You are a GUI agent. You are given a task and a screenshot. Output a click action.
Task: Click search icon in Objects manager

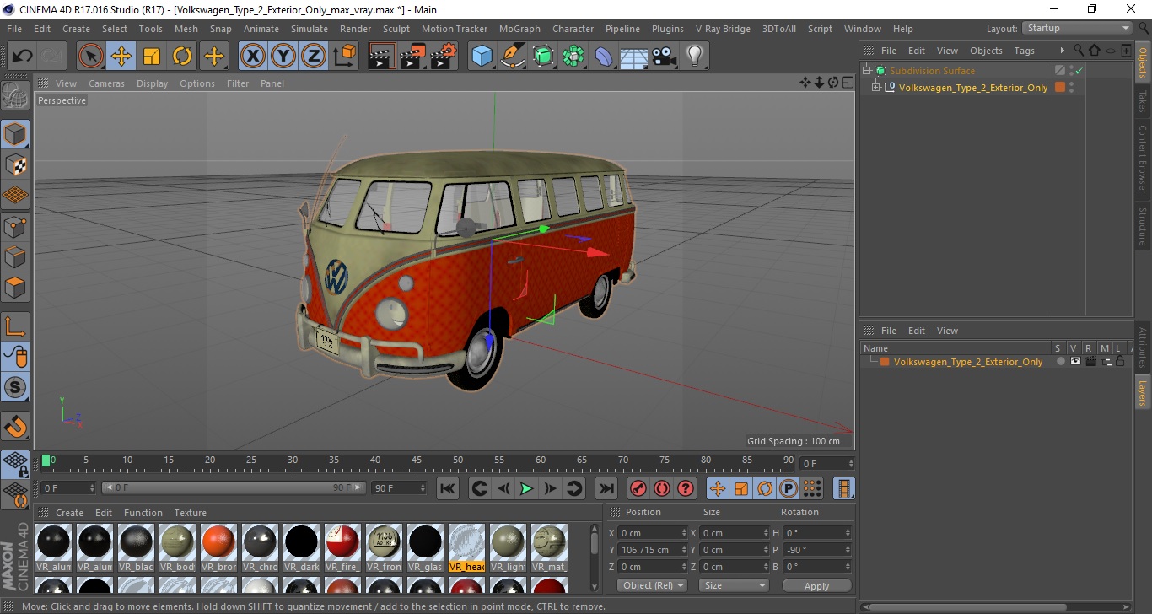(1079, 51)
